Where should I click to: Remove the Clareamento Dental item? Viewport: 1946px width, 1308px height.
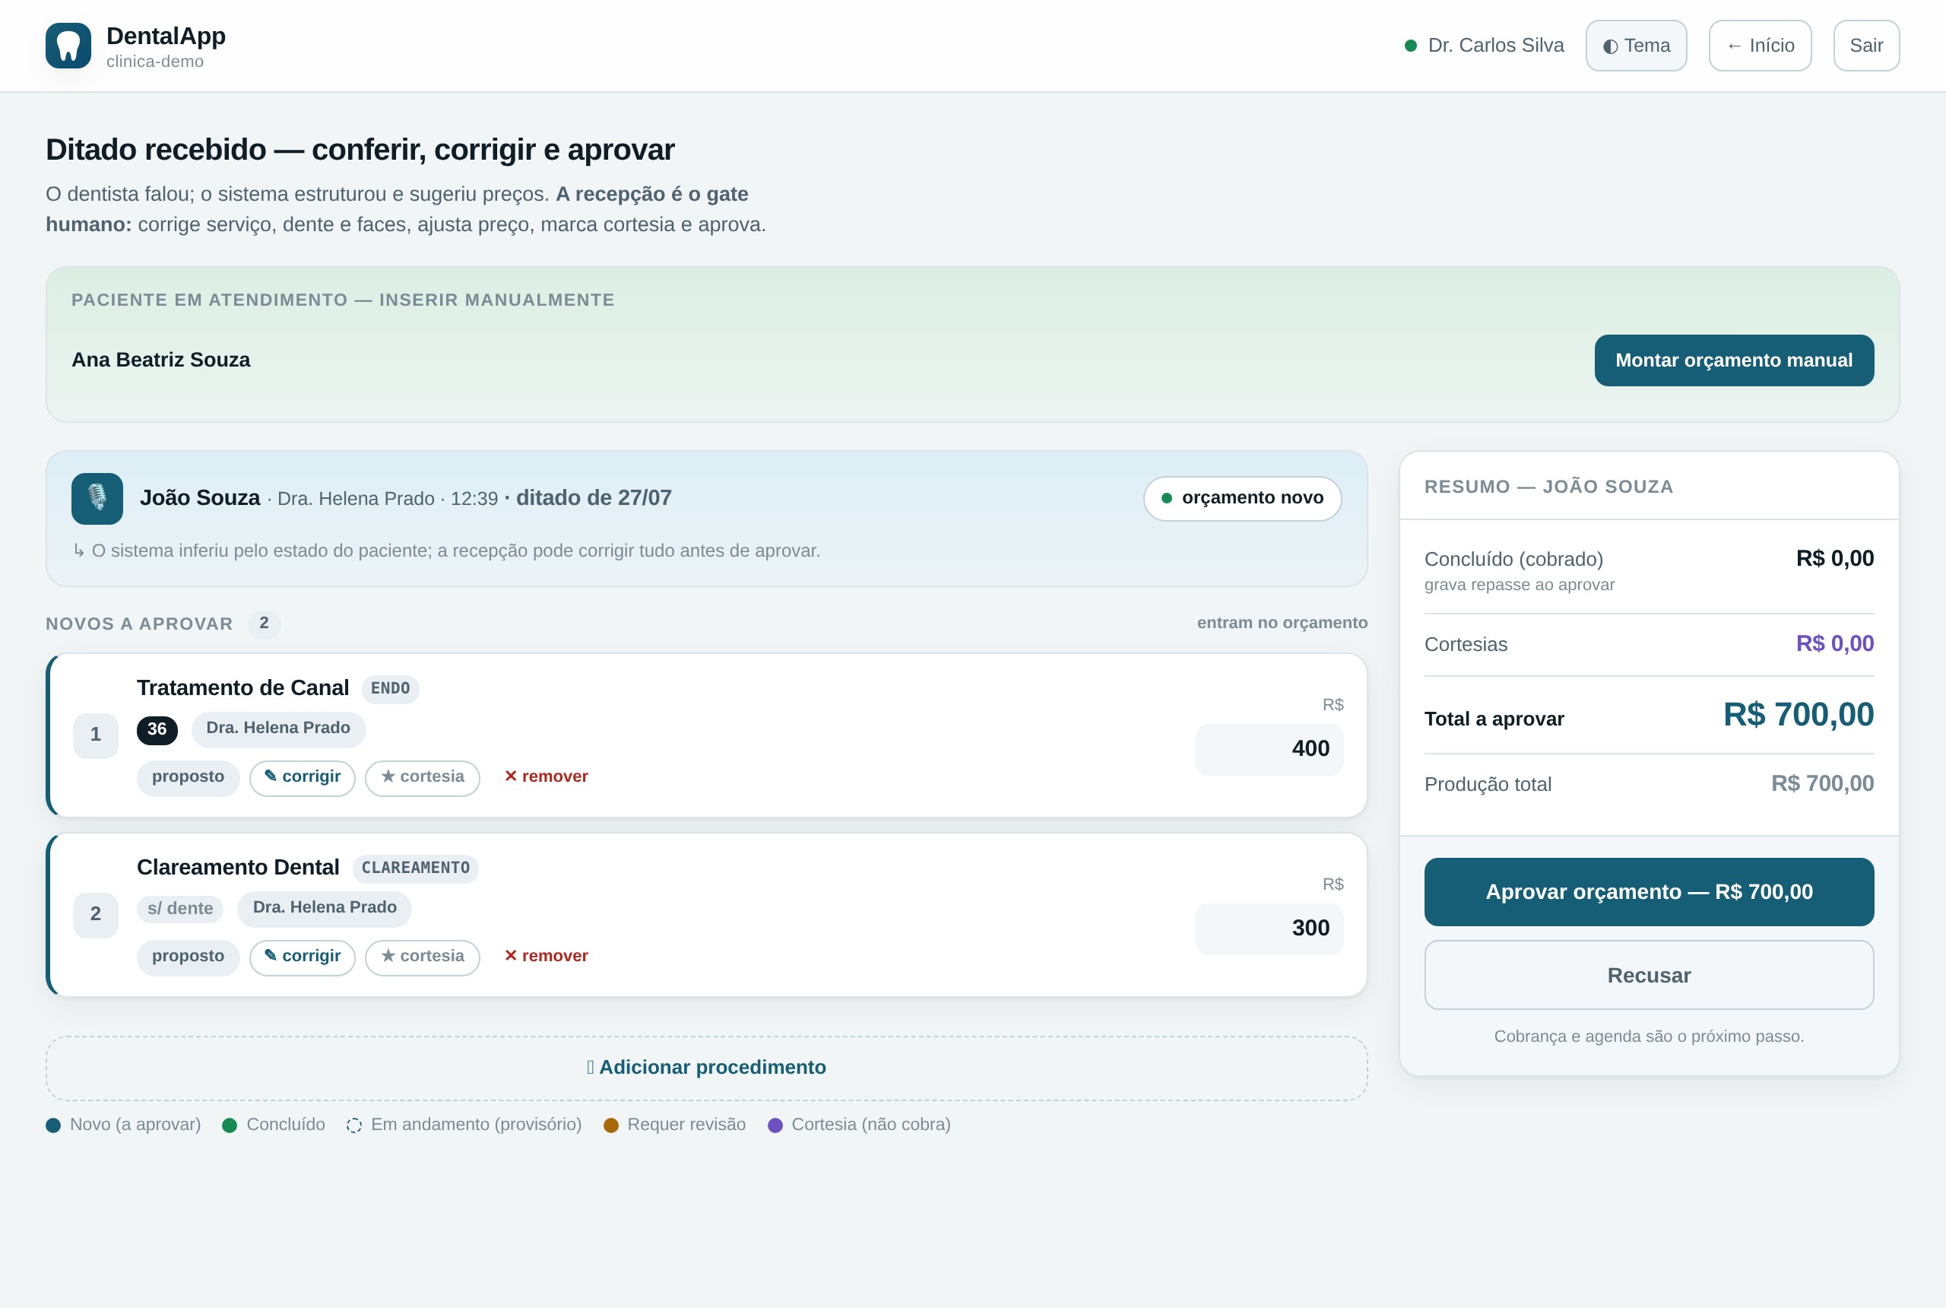click(547, 956)
